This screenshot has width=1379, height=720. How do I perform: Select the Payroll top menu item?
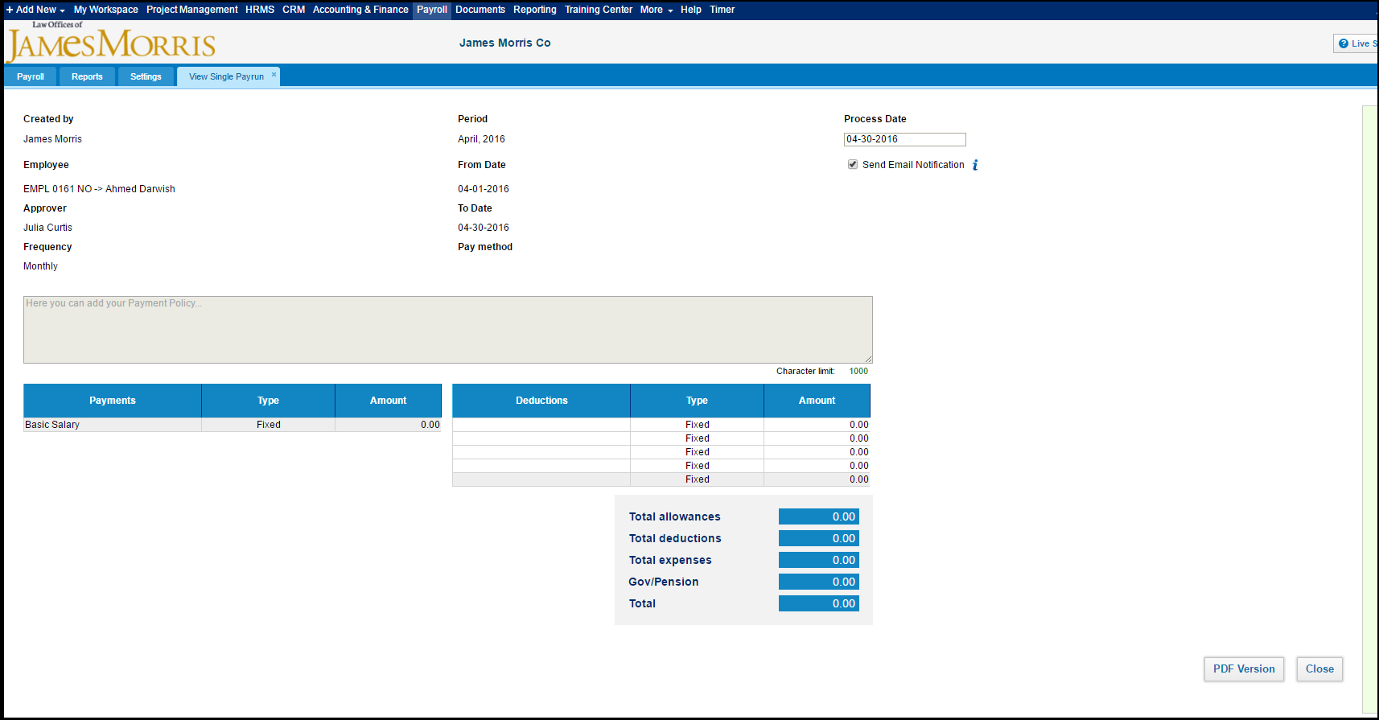pyautogui.click(x=432, y=10)
